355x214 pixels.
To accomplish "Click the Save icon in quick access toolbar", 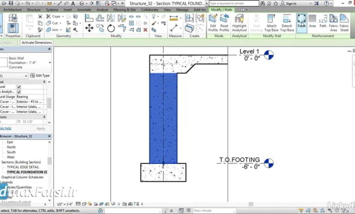I will point(10,3).
